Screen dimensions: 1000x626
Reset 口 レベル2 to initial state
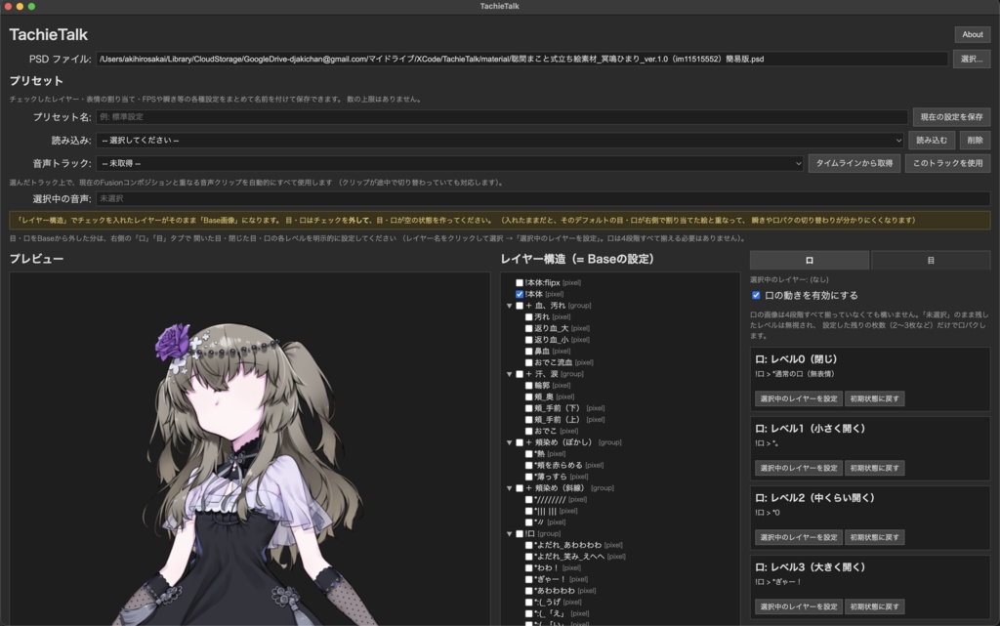pyautogui.click(x=874, y=537)
